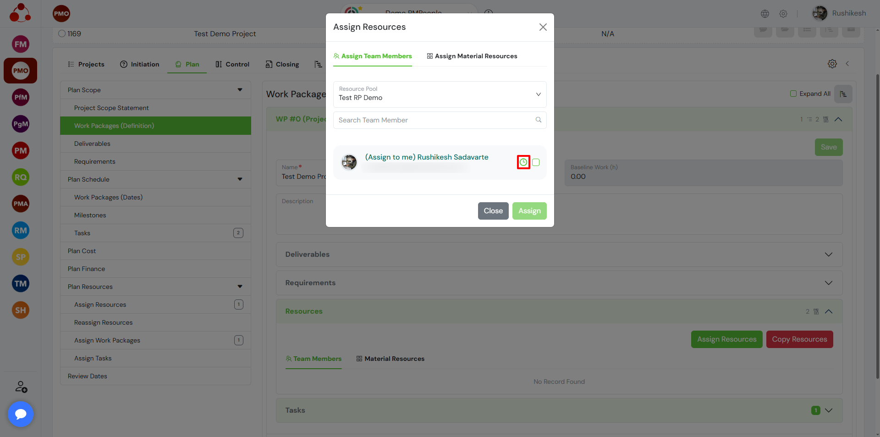Open the TM module icon
This screenshot has height=437, width=880.
[21, 284]
